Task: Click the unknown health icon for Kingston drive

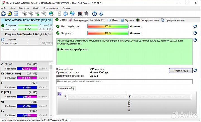Action: pos(3,40)
